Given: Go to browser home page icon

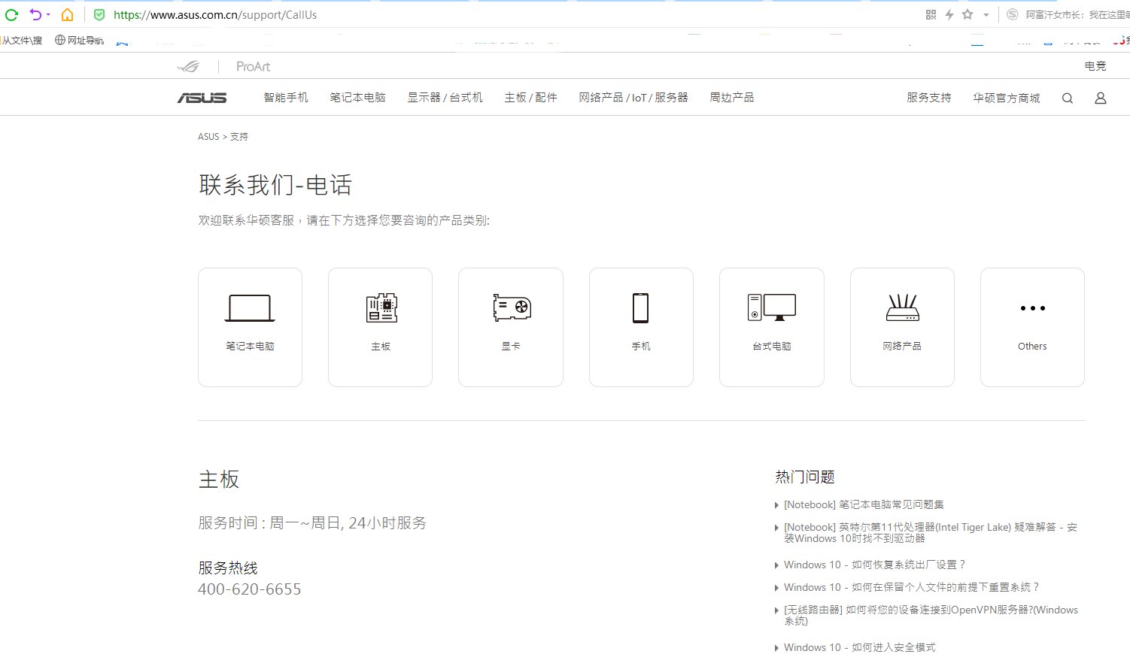Looking at the screenshot, I should [x=68, y=14].
